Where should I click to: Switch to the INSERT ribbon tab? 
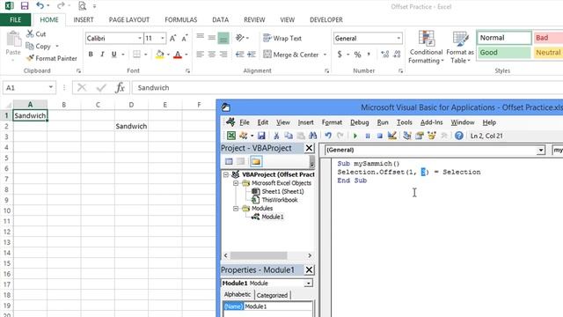[x=84, y=19]
